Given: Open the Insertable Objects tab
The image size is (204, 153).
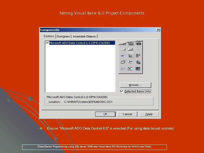Looking at the screenshot, I should coord(84,37).
